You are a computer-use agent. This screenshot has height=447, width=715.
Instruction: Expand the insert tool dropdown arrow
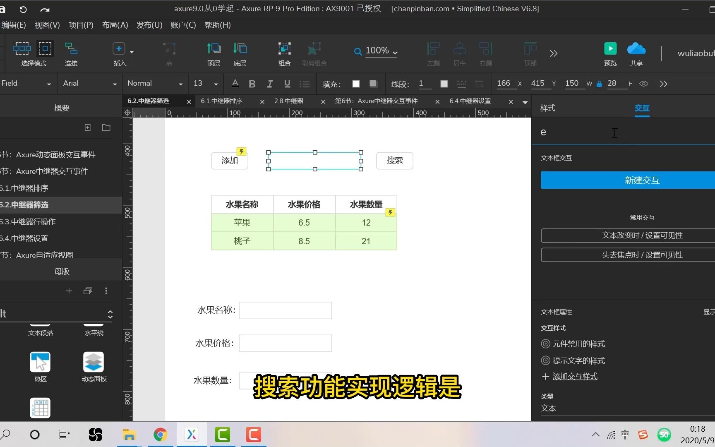coord(132,52)
